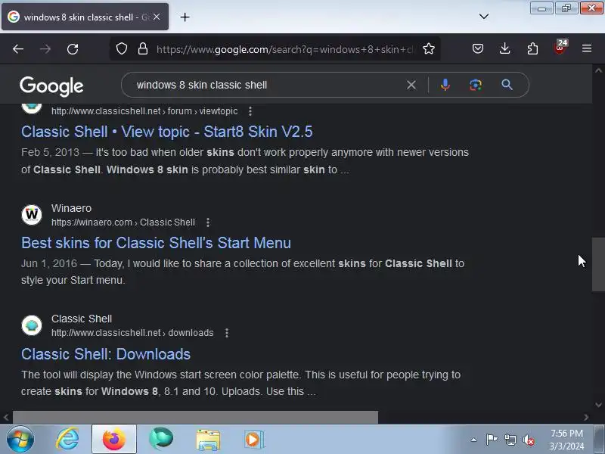Image resolution: width=605 pixels, height=454 pixels.
Task: Click the Show desktop strip beside the clock
Action: (x=599, y=440)
